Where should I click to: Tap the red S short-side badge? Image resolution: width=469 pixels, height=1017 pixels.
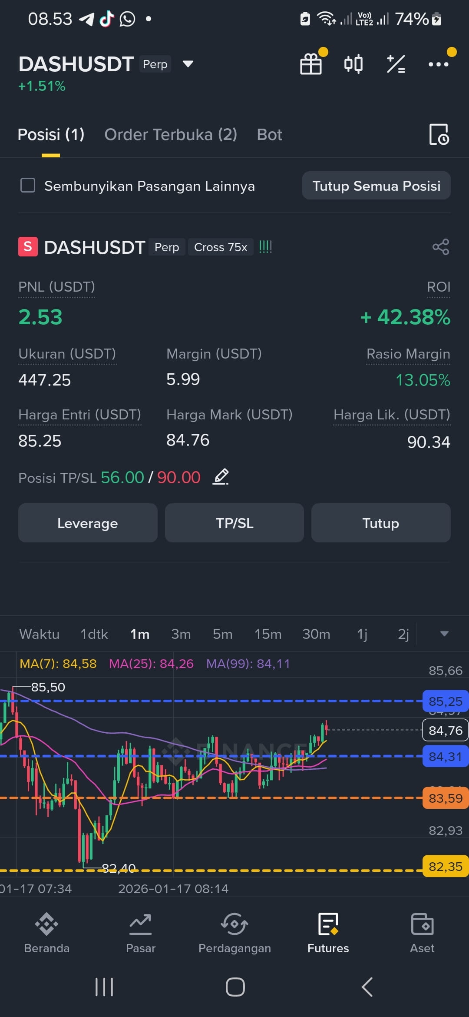click(28, 246)
